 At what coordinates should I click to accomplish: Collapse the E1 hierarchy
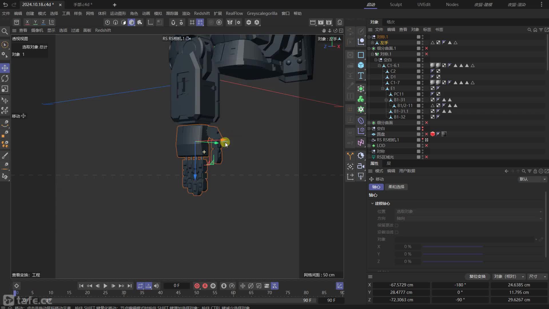coord(383,88)
